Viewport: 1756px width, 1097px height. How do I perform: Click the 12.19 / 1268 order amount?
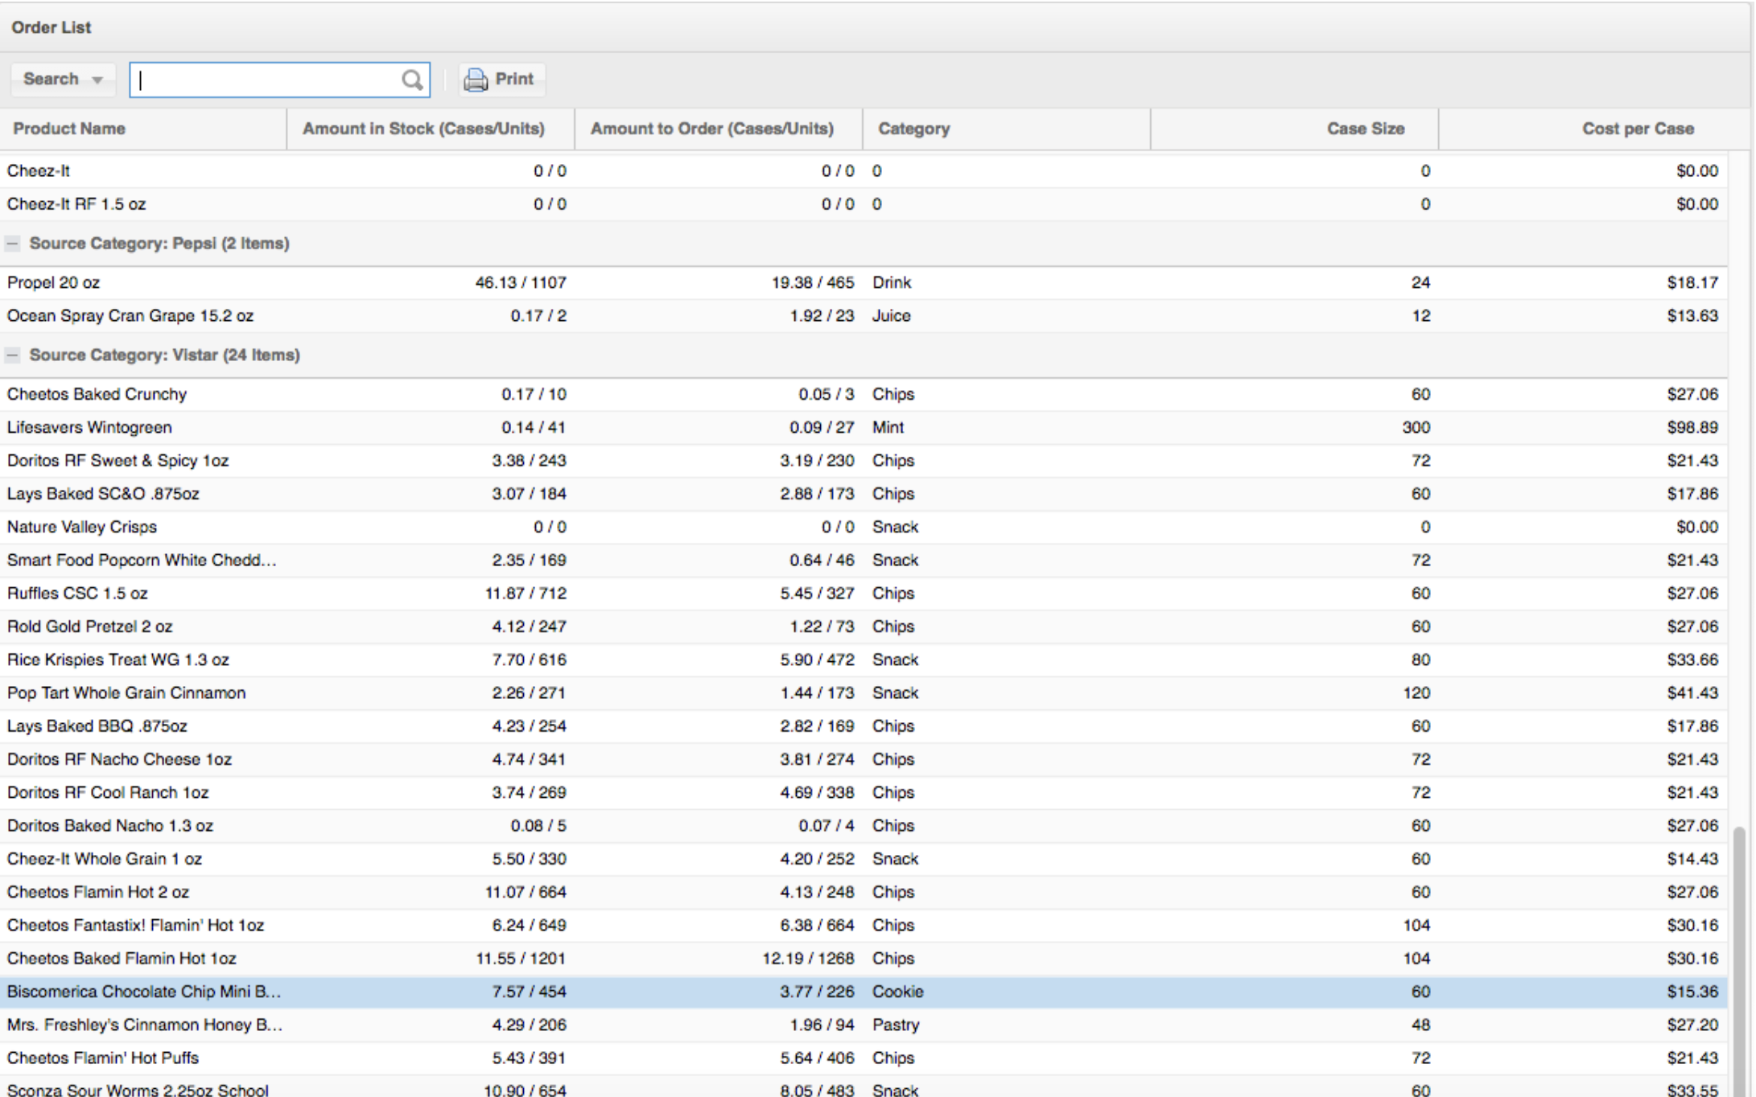pos(808,958)
